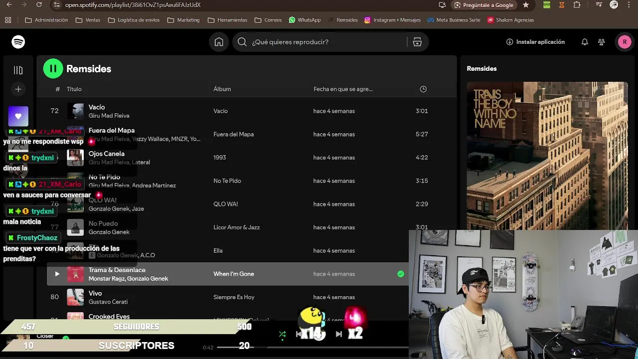Open the Spotify logo link
Viewport: 638px width, 359px height.
point(18,42)
